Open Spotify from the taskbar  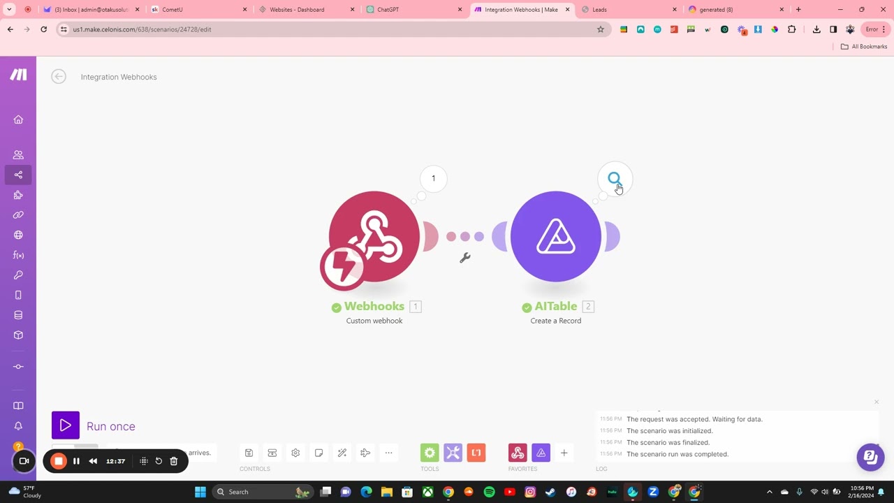click(x=489, y=492)
